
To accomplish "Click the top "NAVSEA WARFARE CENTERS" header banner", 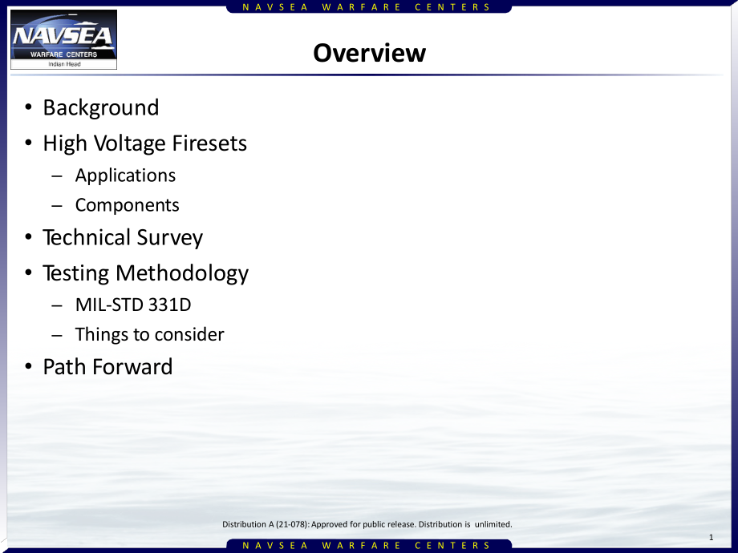I will [x=369, y=7].
